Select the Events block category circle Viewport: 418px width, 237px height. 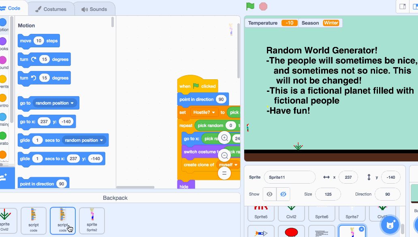point(3,79)
